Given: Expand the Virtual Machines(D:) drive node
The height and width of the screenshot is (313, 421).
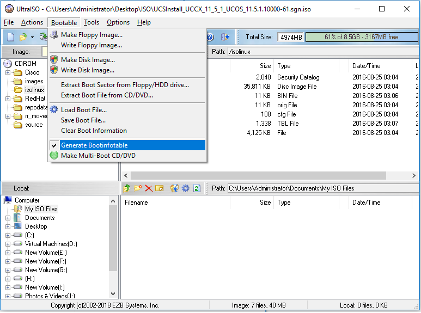Looking at the screenshot, I should coord(8,244).
